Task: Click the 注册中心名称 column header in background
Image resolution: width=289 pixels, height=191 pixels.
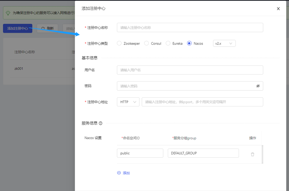Action: pos(25,52)
